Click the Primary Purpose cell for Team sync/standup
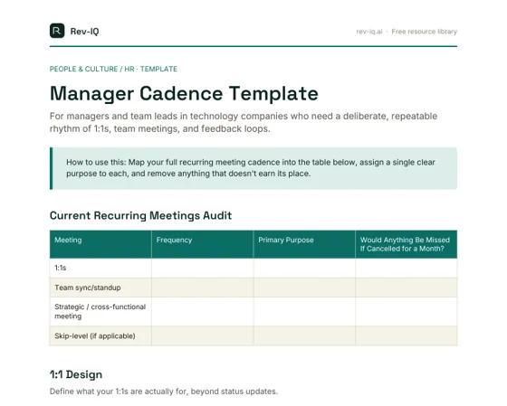This screenshot has width=507, height=406. coord(304,288)
